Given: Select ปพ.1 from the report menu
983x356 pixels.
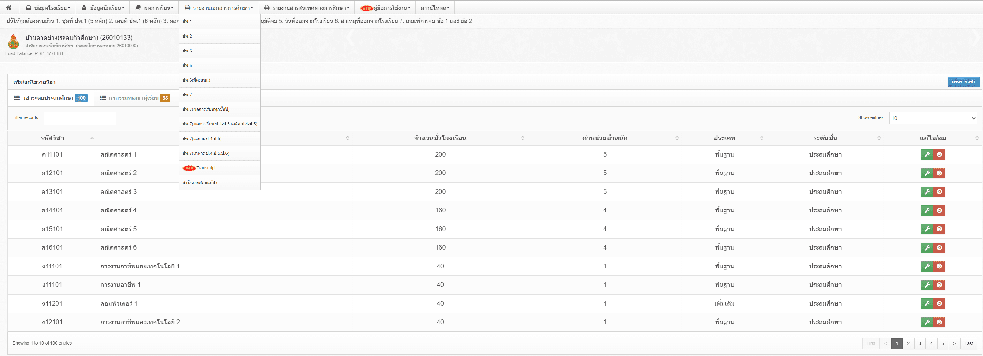Looking at the screenshot, I should tap(220, 21).
